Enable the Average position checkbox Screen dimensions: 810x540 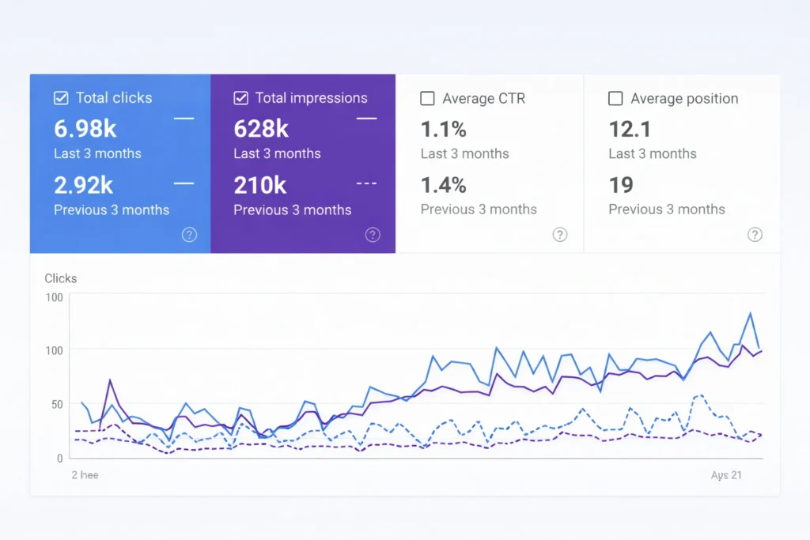click(x=615, y=99)
